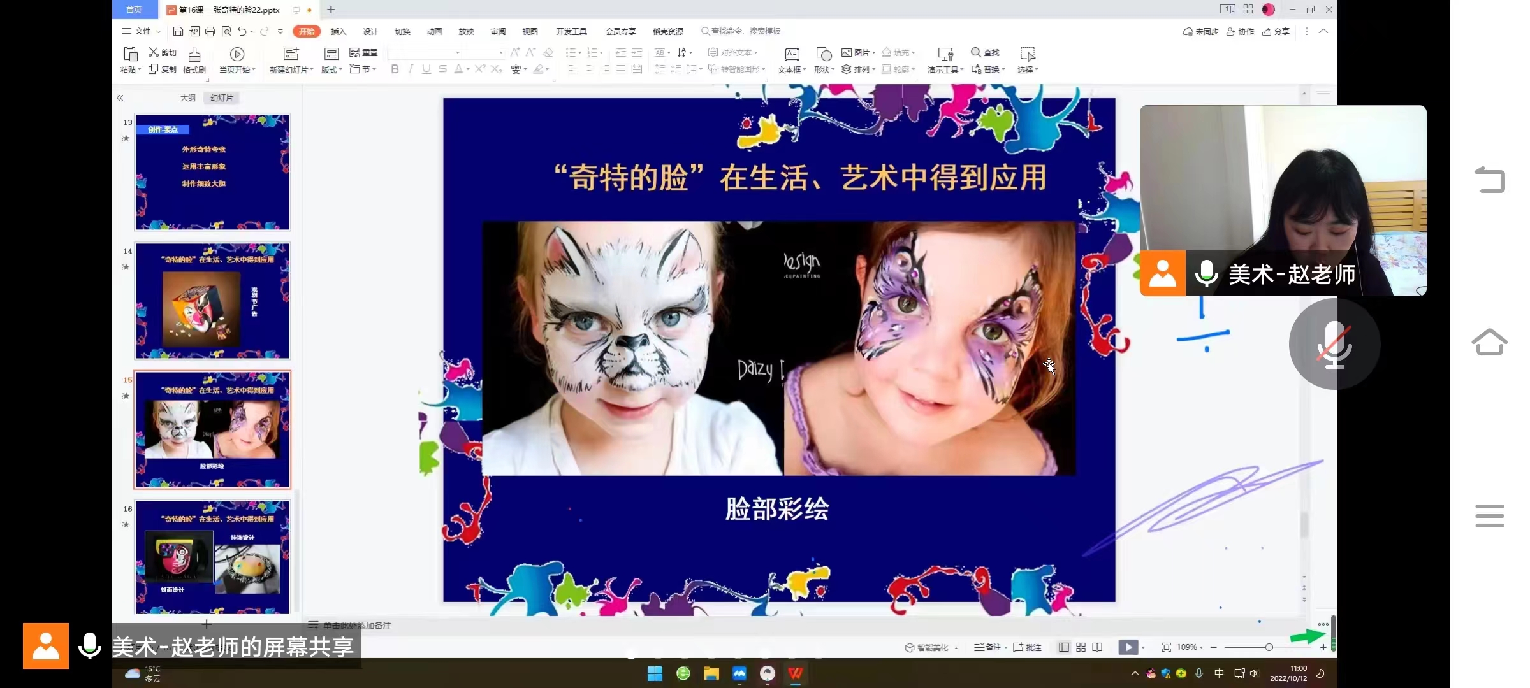Viewport: 1530px width, 688px height.
Task: Click the 新建幻灯片 new slide icon
Action: [291, 54]
